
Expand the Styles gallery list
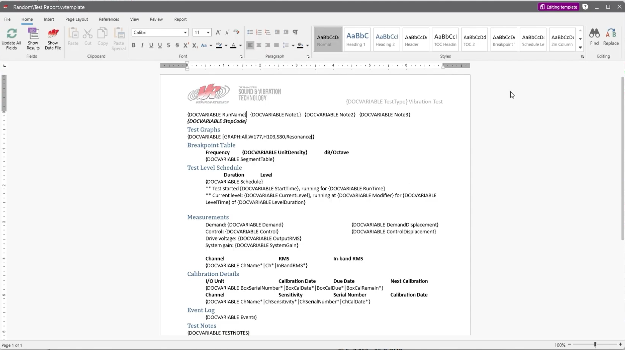tap(580, 48)
